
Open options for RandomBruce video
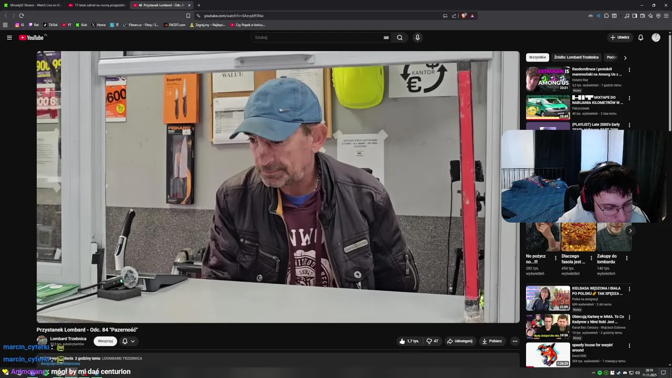point(629,70)
